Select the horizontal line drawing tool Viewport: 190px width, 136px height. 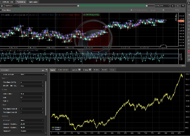click(x=188, y=18)
